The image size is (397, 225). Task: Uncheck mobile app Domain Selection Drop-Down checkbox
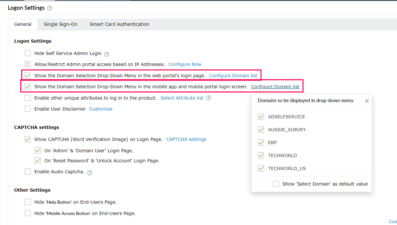point(28,87)
